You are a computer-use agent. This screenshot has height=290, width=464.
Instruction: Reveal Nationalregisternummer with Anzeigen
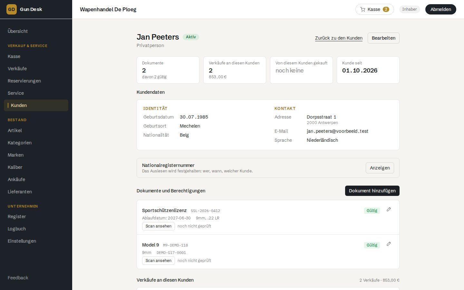[380, 168]
